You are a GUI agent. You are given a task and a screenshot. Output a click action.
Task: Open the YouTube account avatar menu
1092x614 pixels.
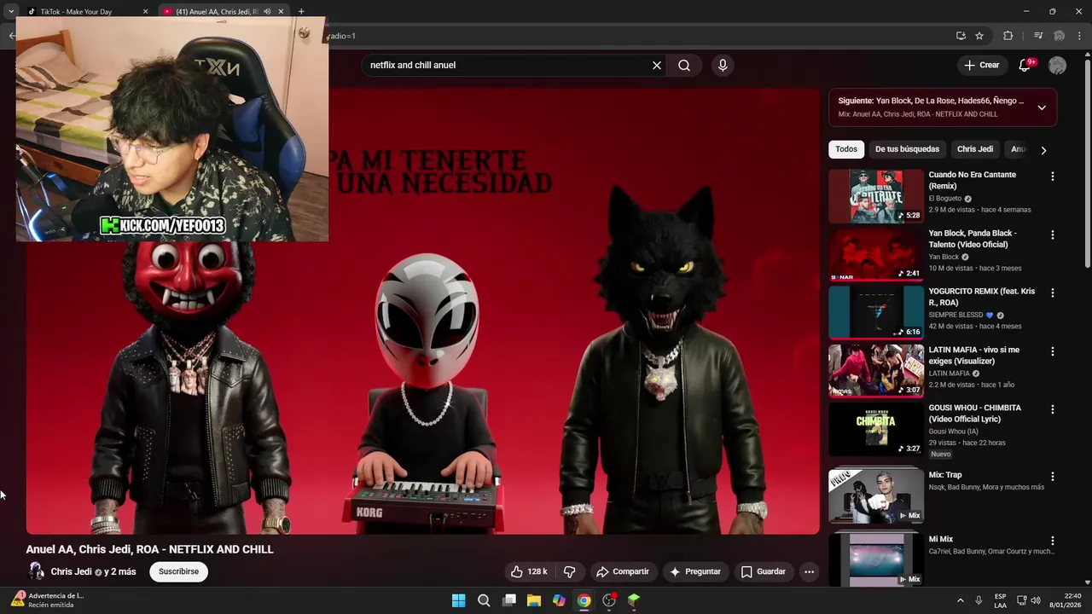tap(1057, 65)
